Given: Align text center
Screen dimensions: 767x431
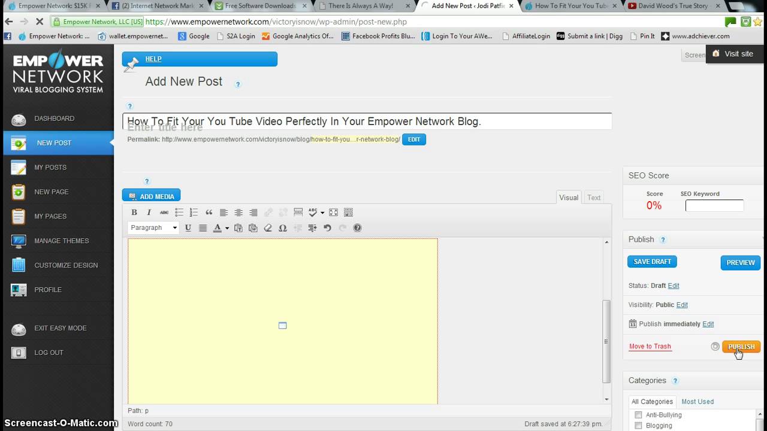Looking at the screenshot, I should tap(238, 213).
